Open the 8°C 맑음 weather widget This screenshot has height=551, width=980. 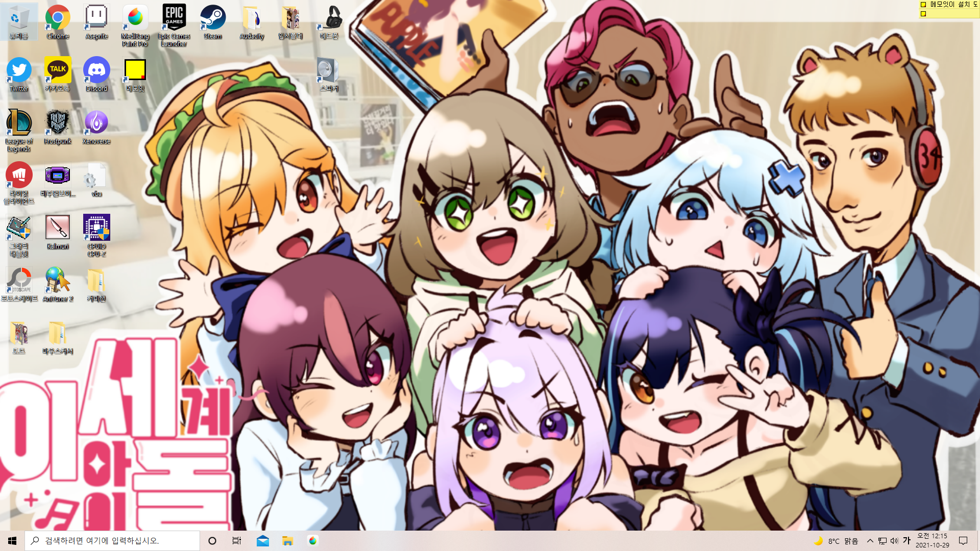tap(836, 541)
